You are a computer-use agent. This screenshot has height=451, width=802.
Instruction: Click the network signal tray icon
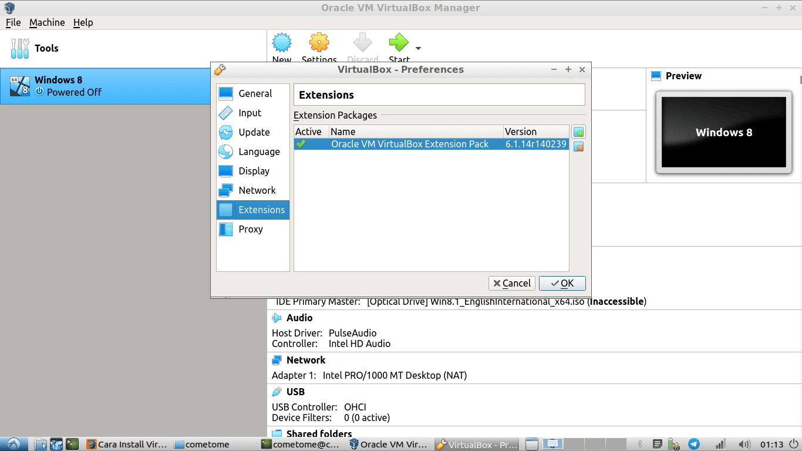click(720, 445)
